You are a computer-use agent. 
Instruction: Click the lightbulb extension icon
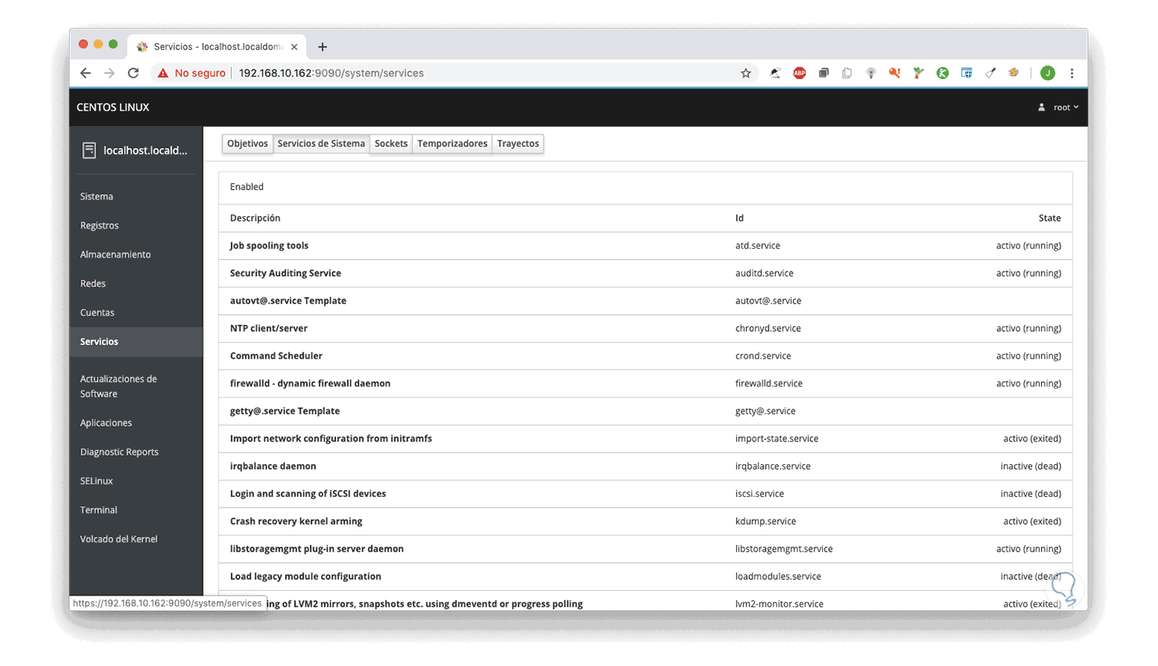(871, 72)
